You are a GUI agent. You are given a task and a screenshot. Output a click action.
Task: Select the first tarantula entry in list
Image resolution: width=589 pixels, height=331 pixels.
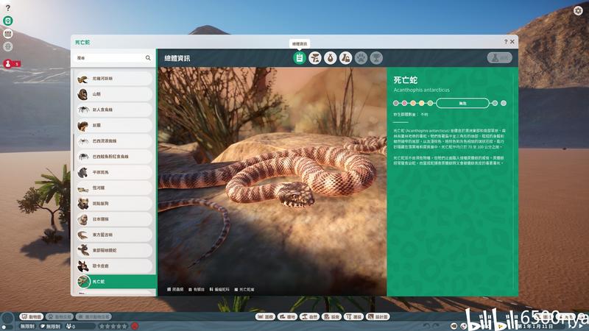click(x=114, y=110)
